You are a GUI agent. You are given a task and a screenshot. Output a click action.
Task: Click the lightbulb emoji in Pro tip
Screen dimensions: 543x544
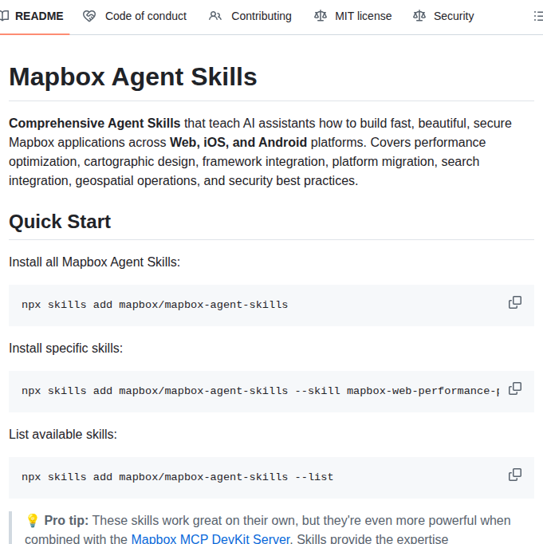tap(33, 520)
